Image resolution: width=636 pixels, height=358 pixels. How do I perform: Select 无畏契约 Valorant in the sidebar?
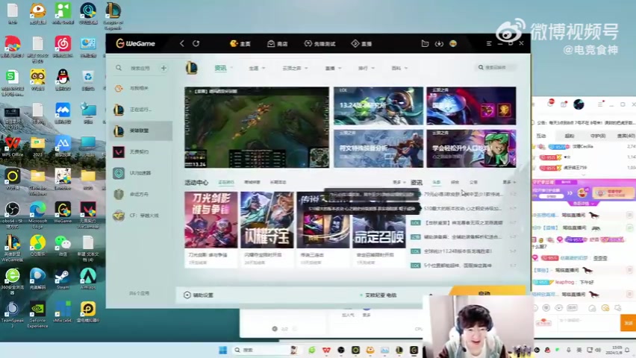coord(140,151)
